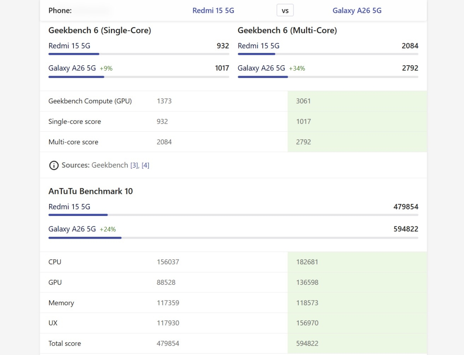Open the Galaxy A26 5G phone link
This screenshot has width=464, height=355.
coord(357,10)
